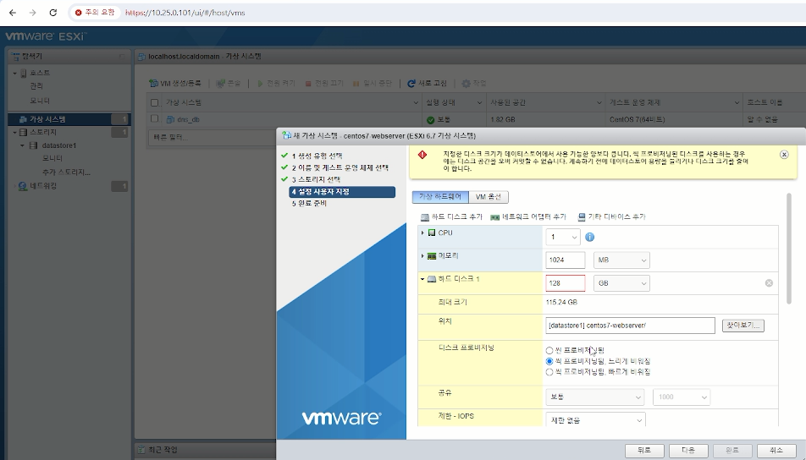Screen dimensions: 806x460
Task: Toggle the dns_db row checkbox
Action: point(154,118)
